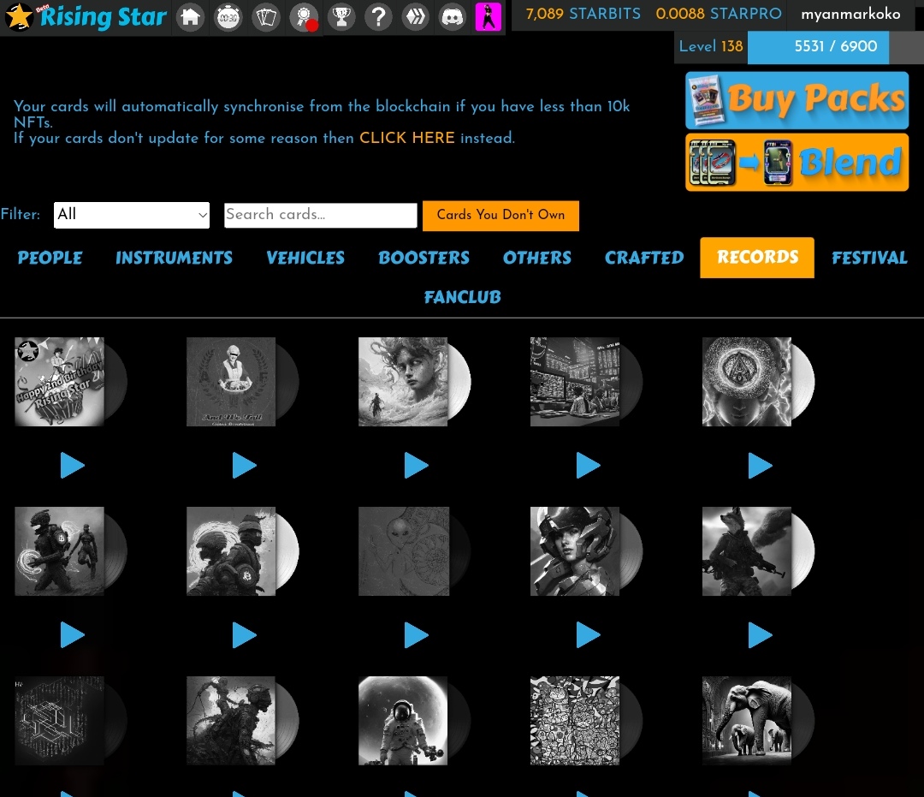
Task: Open the helmeted mech woman record cover
Action: click(x=575, y=551)
